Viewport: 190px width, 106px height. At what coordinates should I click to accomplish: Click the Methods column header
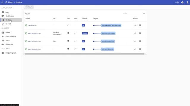84,19
